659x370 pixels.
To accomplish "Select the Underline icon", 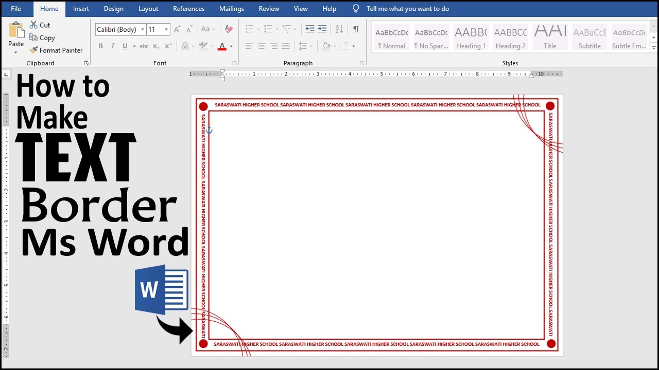I will [x=125, y=46].
